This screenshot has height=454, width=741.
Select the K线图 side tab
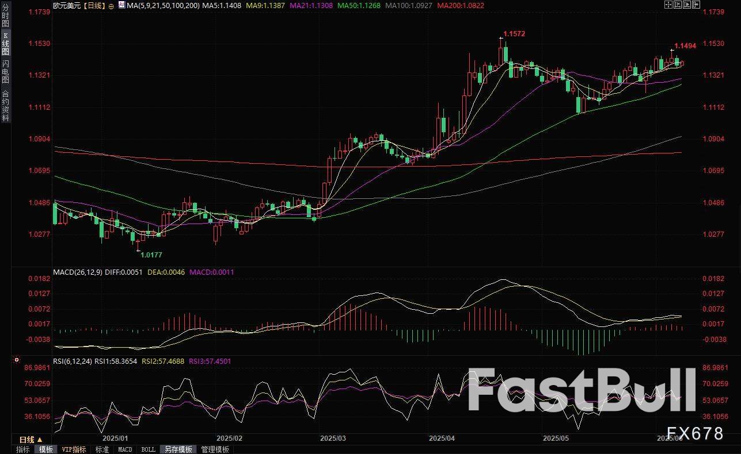[5, 43]
